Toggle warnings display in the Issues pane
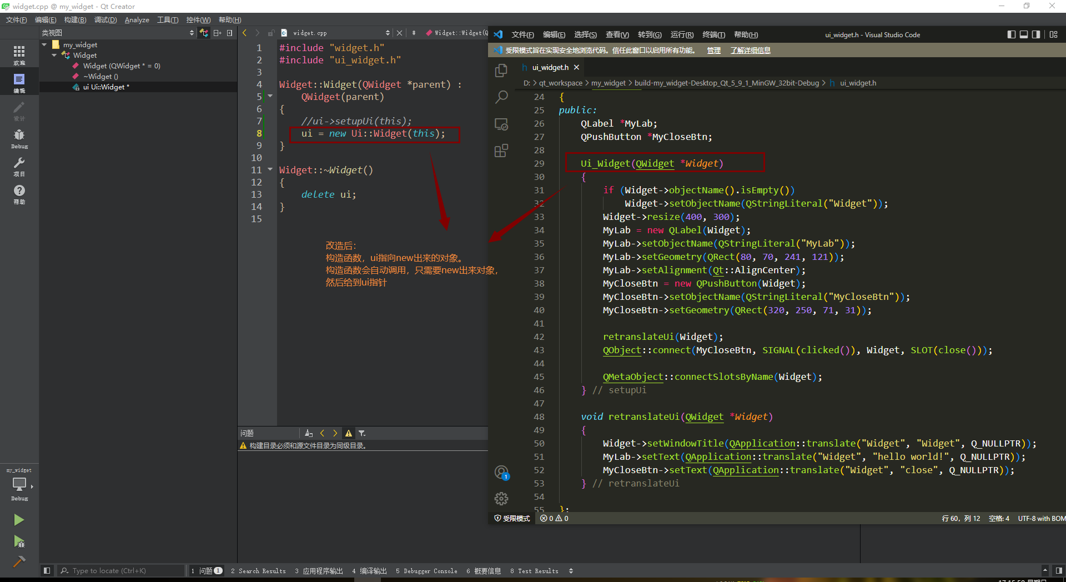 (x=349, y=433)
